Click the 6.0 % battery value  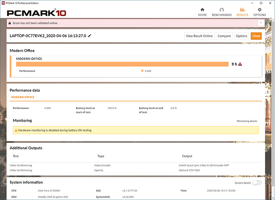click(173, 108)
